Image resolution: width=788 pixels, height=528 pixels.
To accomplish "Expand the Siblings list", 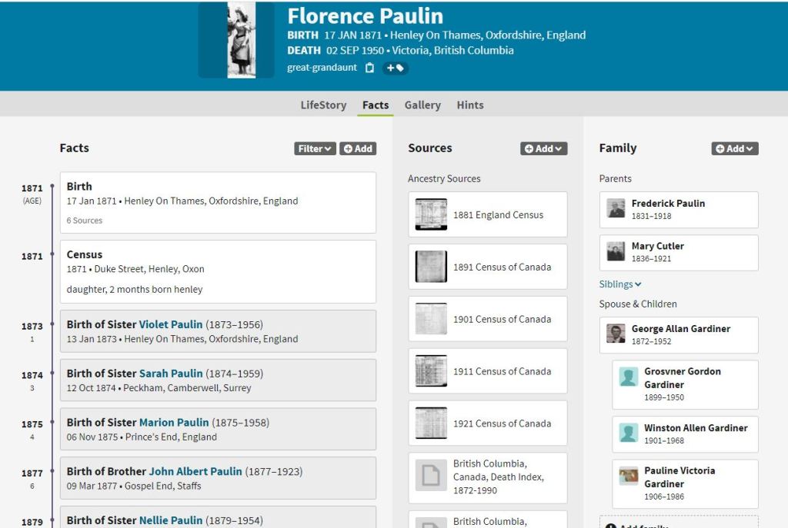I will [620, 284].
